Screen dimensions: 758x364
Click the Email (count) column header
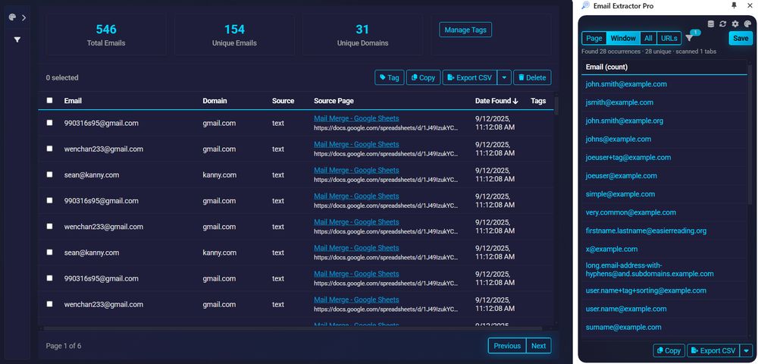click(606, 67)
